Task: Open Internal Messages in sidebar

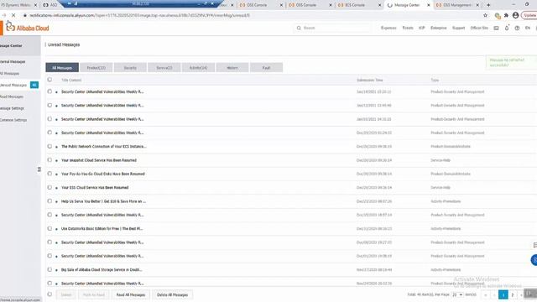Action: 13,61
